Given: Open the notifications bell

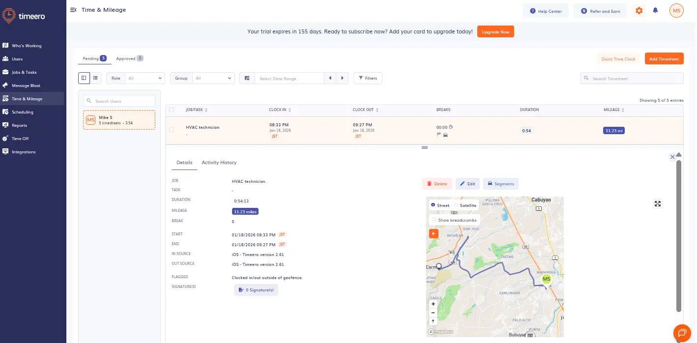Looking at the screenshot, I should pos(655,10).
